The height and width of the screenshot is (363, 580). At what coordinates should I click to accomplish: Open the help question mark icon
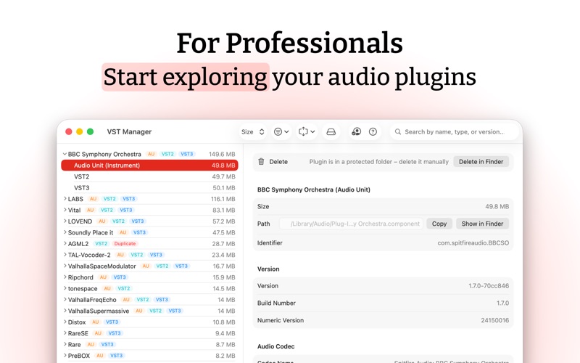click(373, 132)
